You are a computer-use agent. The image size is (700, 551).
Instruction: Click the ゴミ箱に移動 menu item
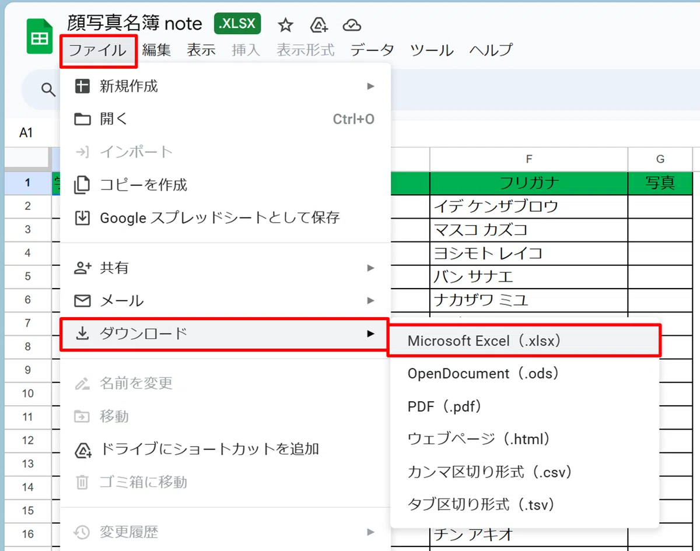[225, 482]
